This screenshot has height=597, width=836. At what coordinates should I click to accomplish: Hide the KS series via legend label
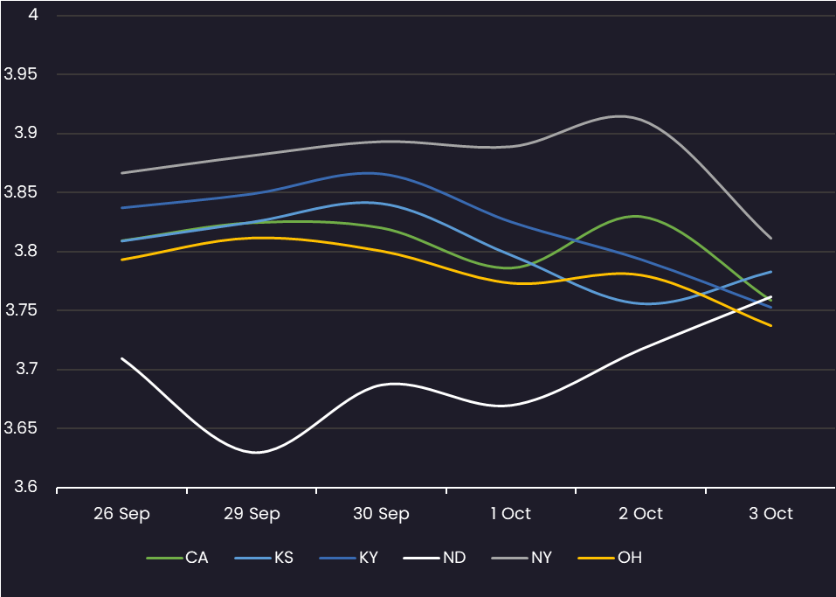click(x=282, y=558)
